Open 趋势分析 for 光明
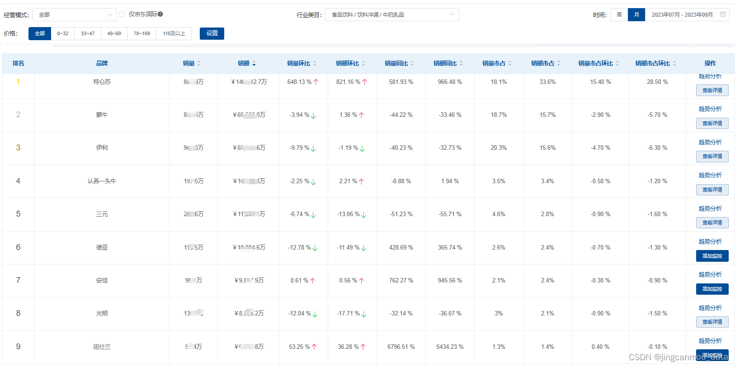The width and height of the screenshot is (735, 366). click(x=710, y=308)
